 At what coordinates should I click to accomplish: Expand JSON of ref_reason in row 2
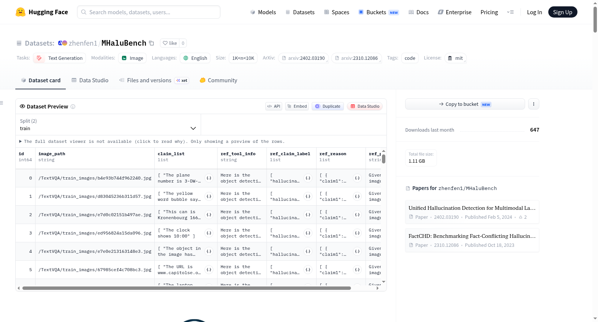pyautogui.click(x=357, y=215)
